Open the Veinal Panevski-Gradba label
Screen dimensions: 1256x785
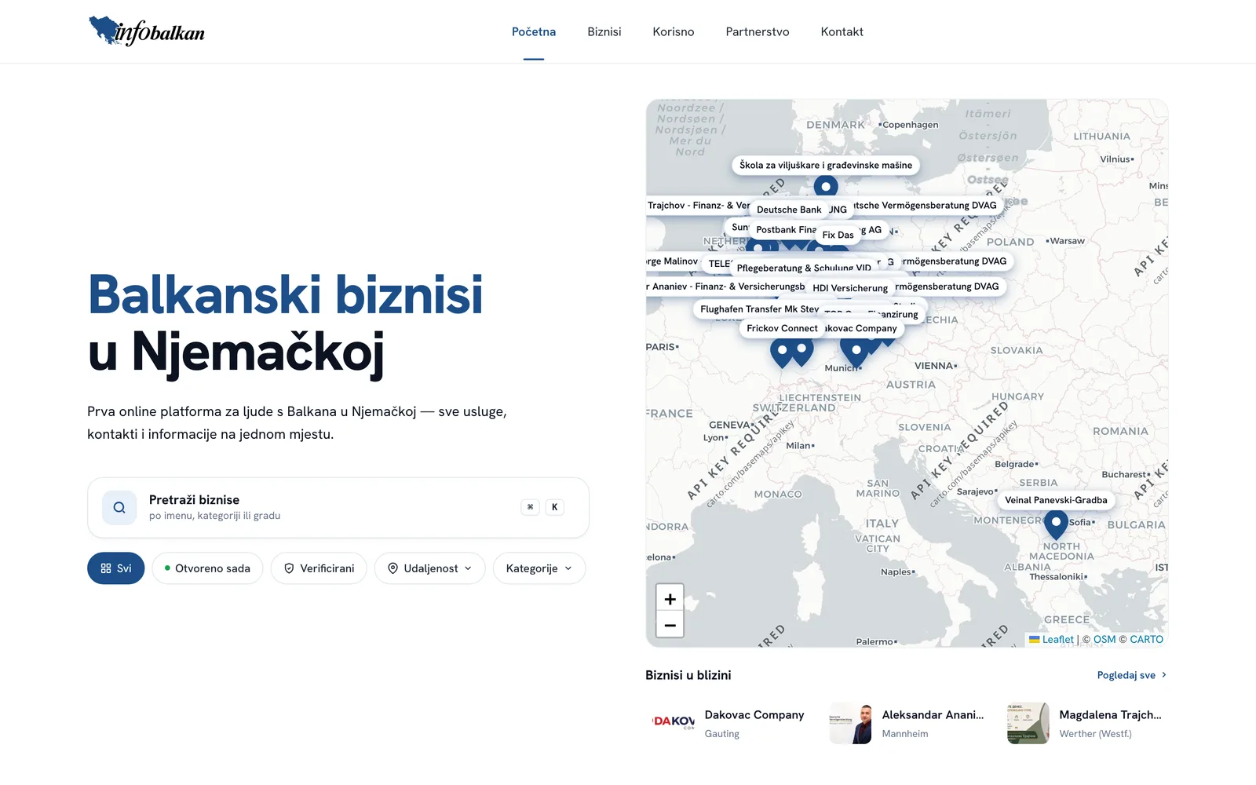click(x=1056, y=500)
